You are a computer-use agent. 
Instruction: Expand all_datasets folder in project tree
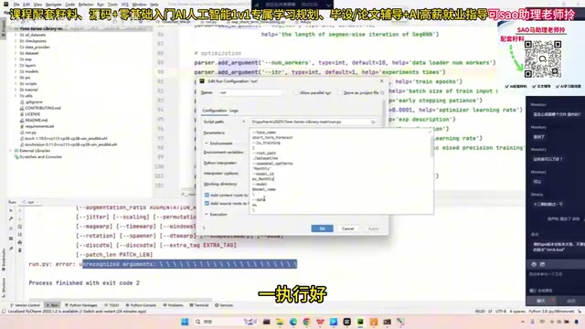click(16, 35)
